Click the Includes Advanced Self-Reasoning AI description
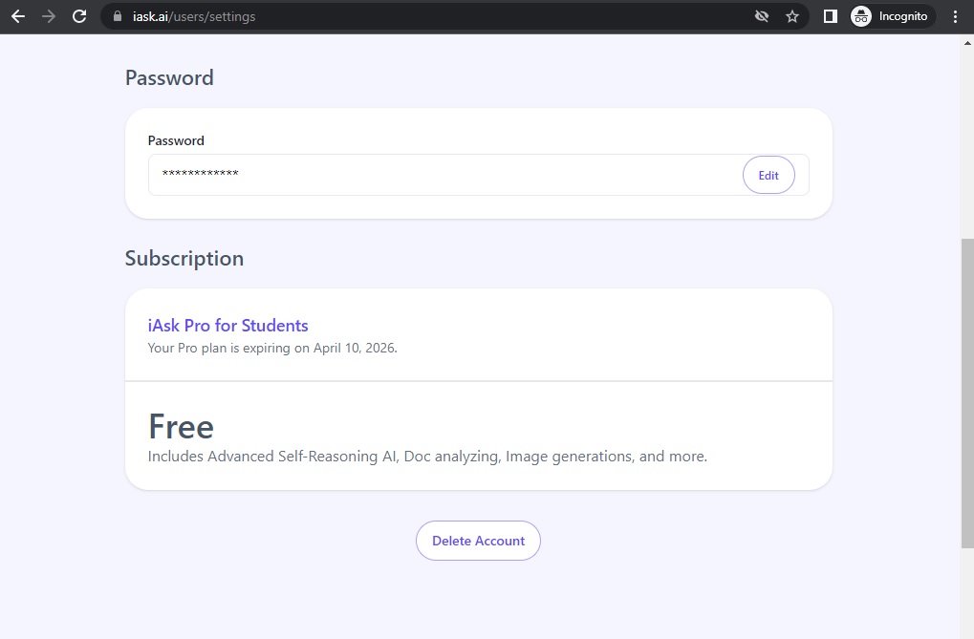974x639 pixels. point(427,457)
